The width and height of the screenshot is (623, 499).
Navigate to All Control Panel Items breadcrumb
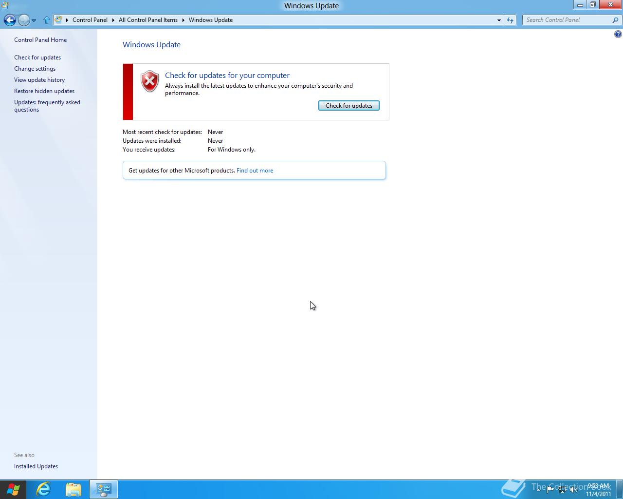pos(148,20)
